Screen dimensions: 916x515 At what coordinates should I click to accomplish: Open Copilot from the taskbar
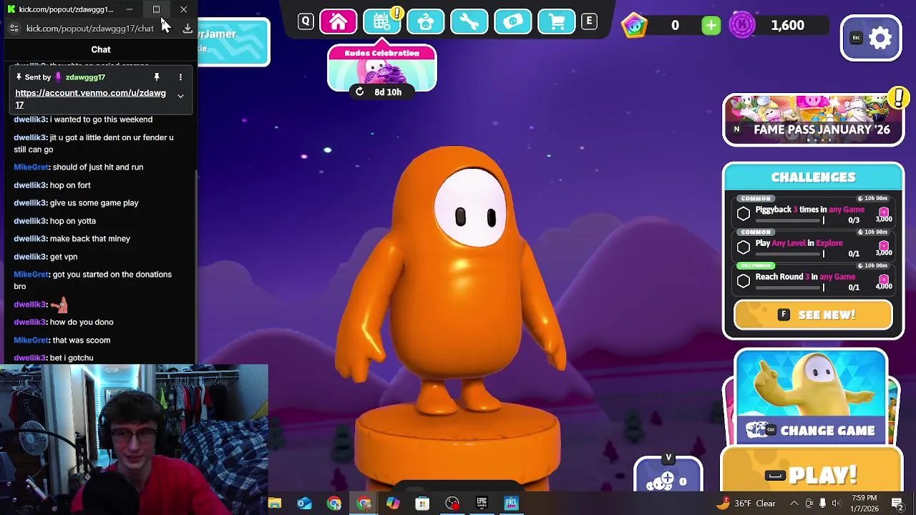pyautogui.click(x=393, y=504)
